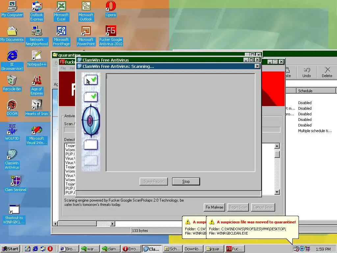Select the Microsoft PowerPoint desktop shortcut
The image size is (337, 253).
tap(86, 36)
